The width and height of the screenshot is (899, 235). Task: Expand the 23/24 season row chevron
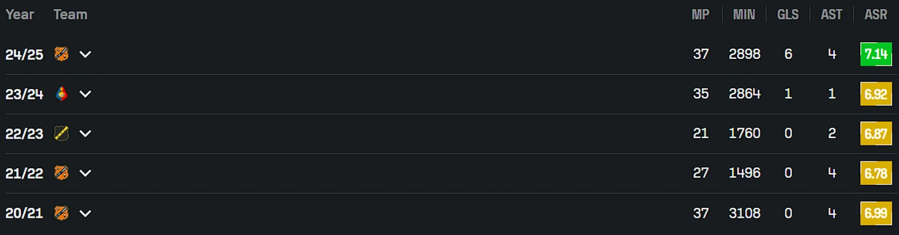point(85,94)
